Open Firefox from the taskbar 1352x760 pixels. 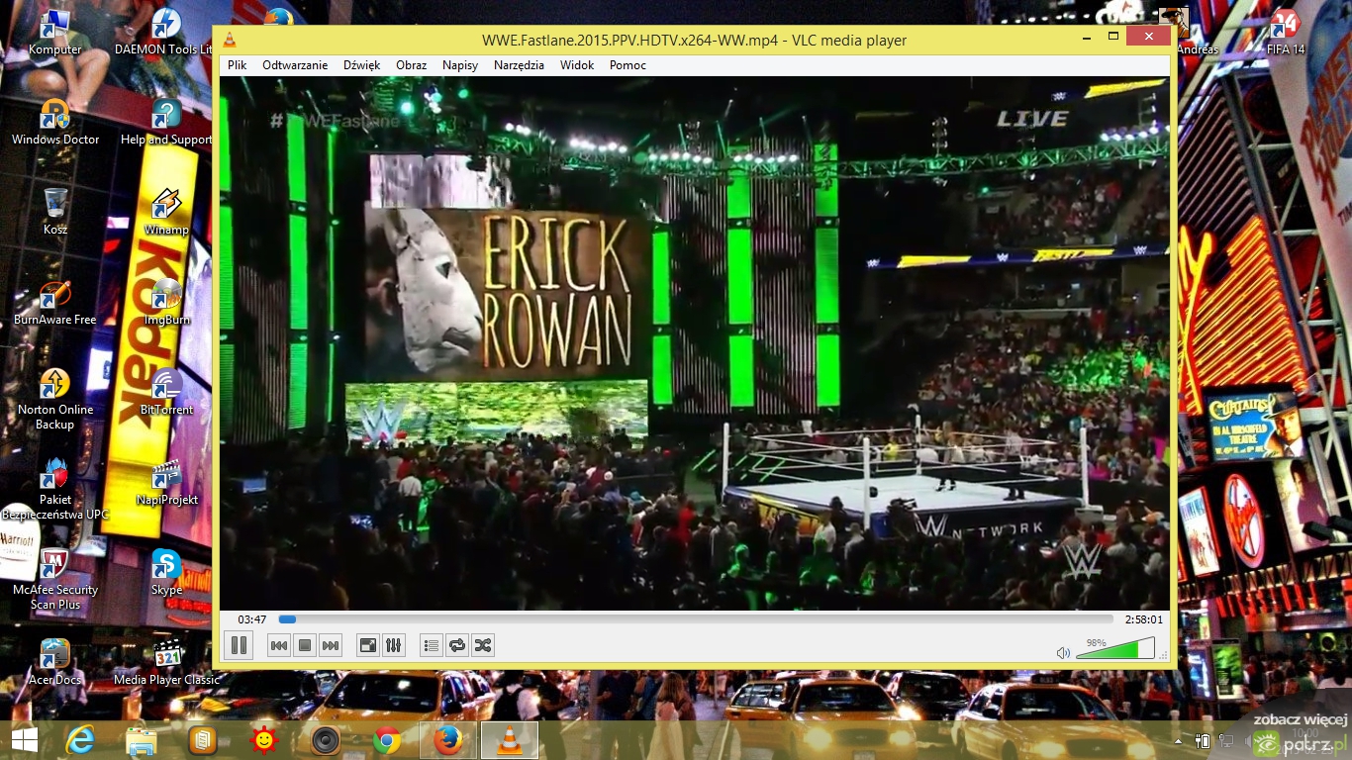[447, 740]
